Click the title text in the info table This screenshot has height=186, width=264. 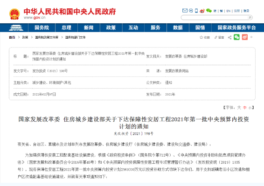[x=89, y=56]
